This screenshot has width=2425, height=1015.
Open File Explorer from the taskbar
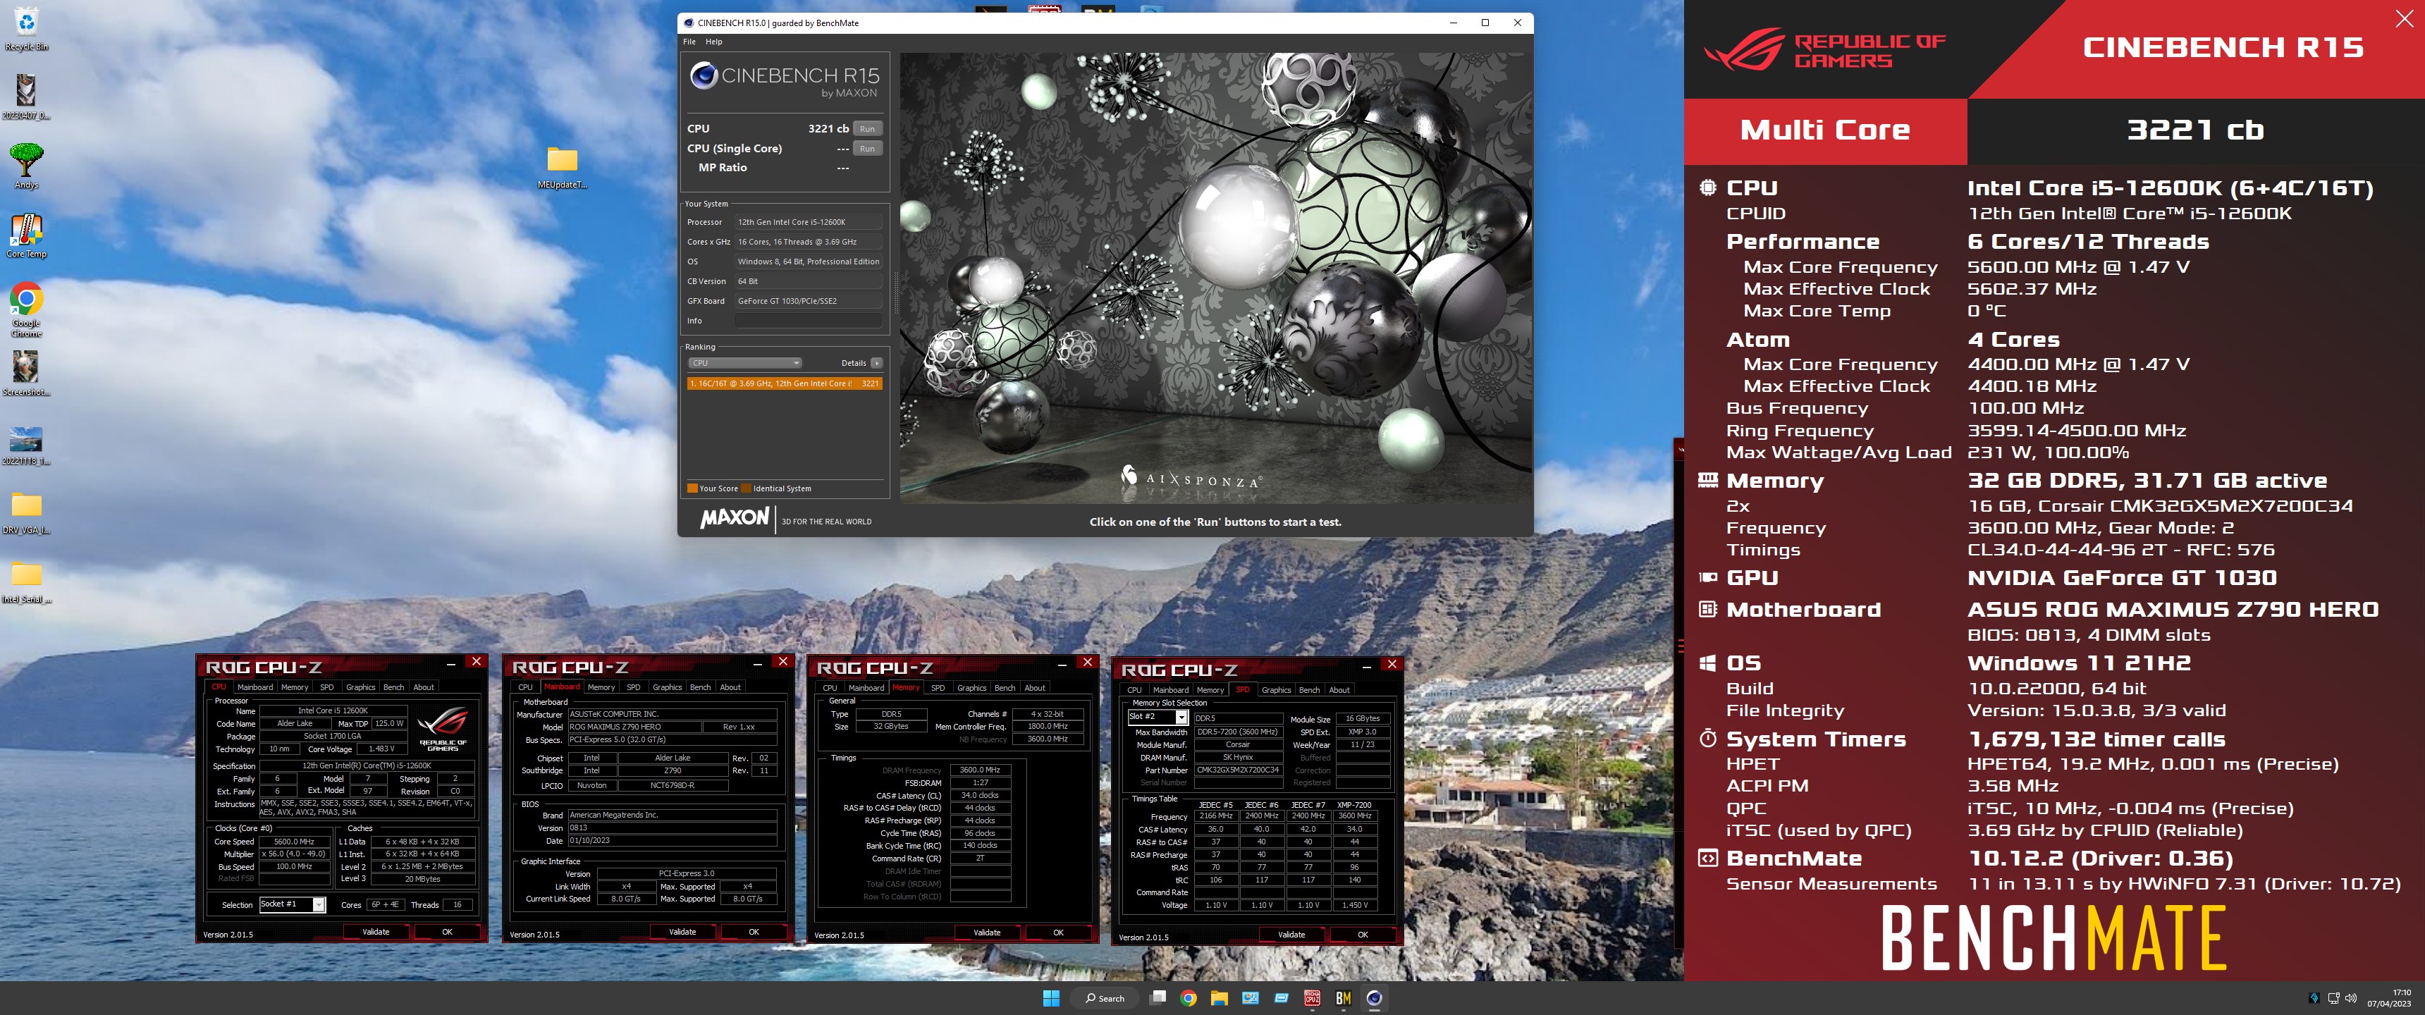(1219, 998)
